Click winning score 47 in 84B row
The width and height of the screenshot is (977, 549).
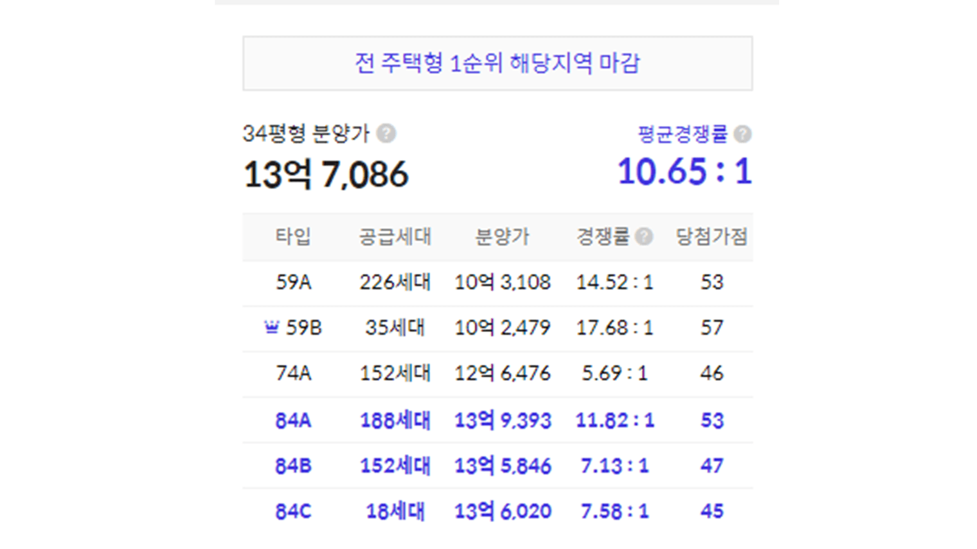[712, 466]
